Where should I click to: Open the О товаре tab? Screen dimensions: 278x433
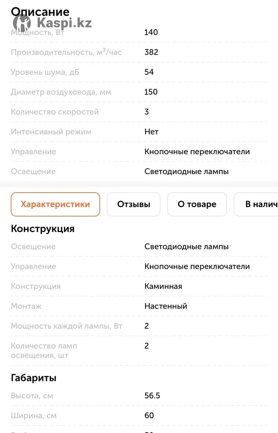[197, 204]
